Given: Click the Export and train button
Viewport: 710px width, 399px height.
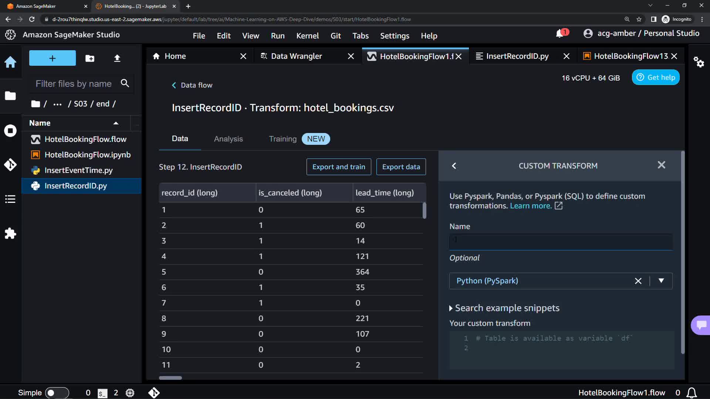Looking at the screenshot, I should (338, 167).
